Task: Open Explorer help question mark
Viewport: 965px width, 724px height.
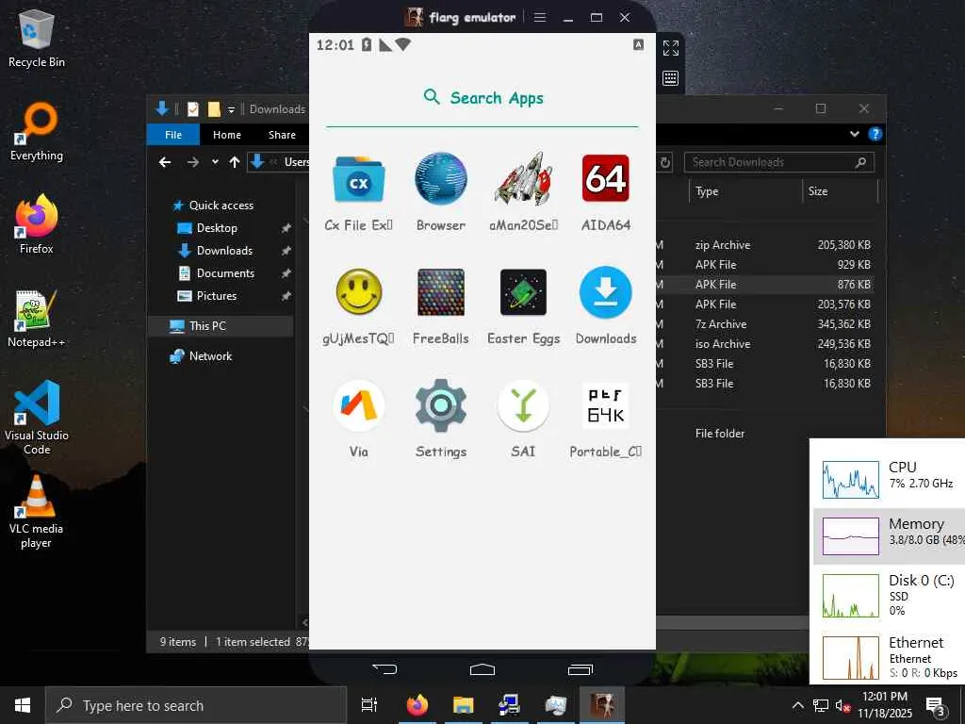Action: pyautogui.click(x=875, y=134)
